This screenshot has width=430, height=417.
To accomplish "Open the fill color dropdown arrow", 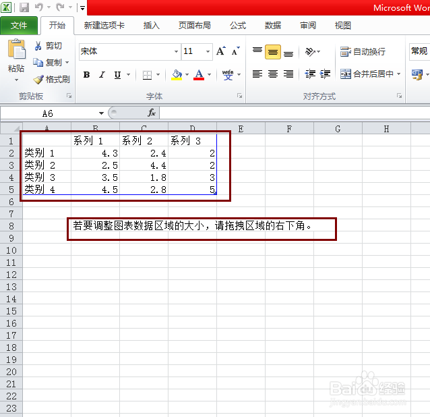I will pyautogui.click(x=187, y=75).
